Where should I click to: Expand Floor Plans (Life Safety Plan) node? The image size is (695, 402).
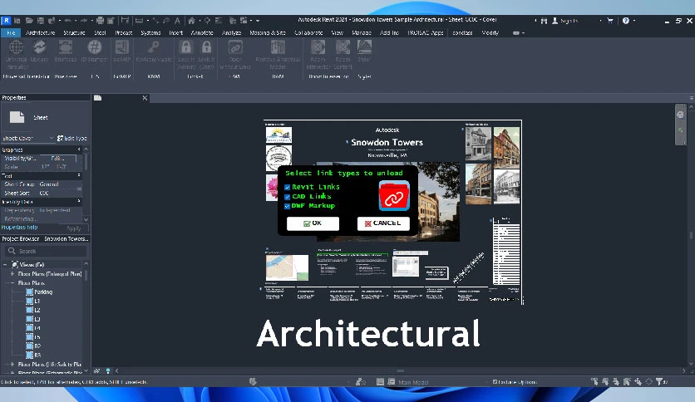coord(12,365)
